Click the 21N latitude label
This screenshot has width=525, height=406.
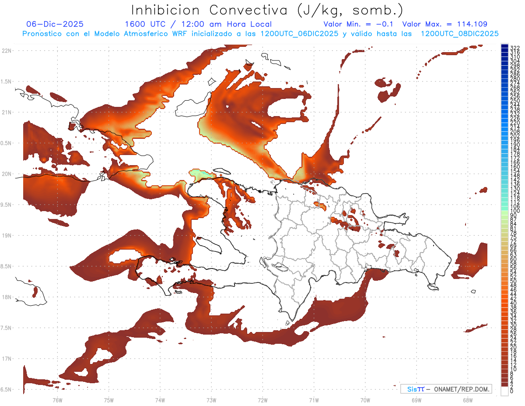click(x=7, y=112)
